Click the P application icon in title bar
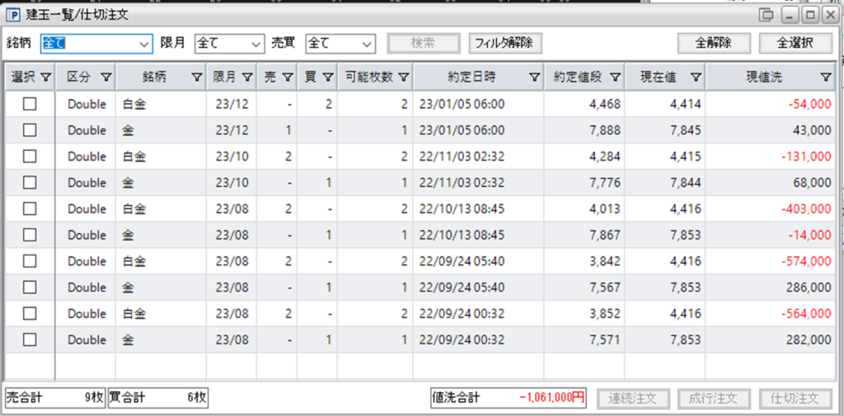844x416 pixels. (13, 15)
